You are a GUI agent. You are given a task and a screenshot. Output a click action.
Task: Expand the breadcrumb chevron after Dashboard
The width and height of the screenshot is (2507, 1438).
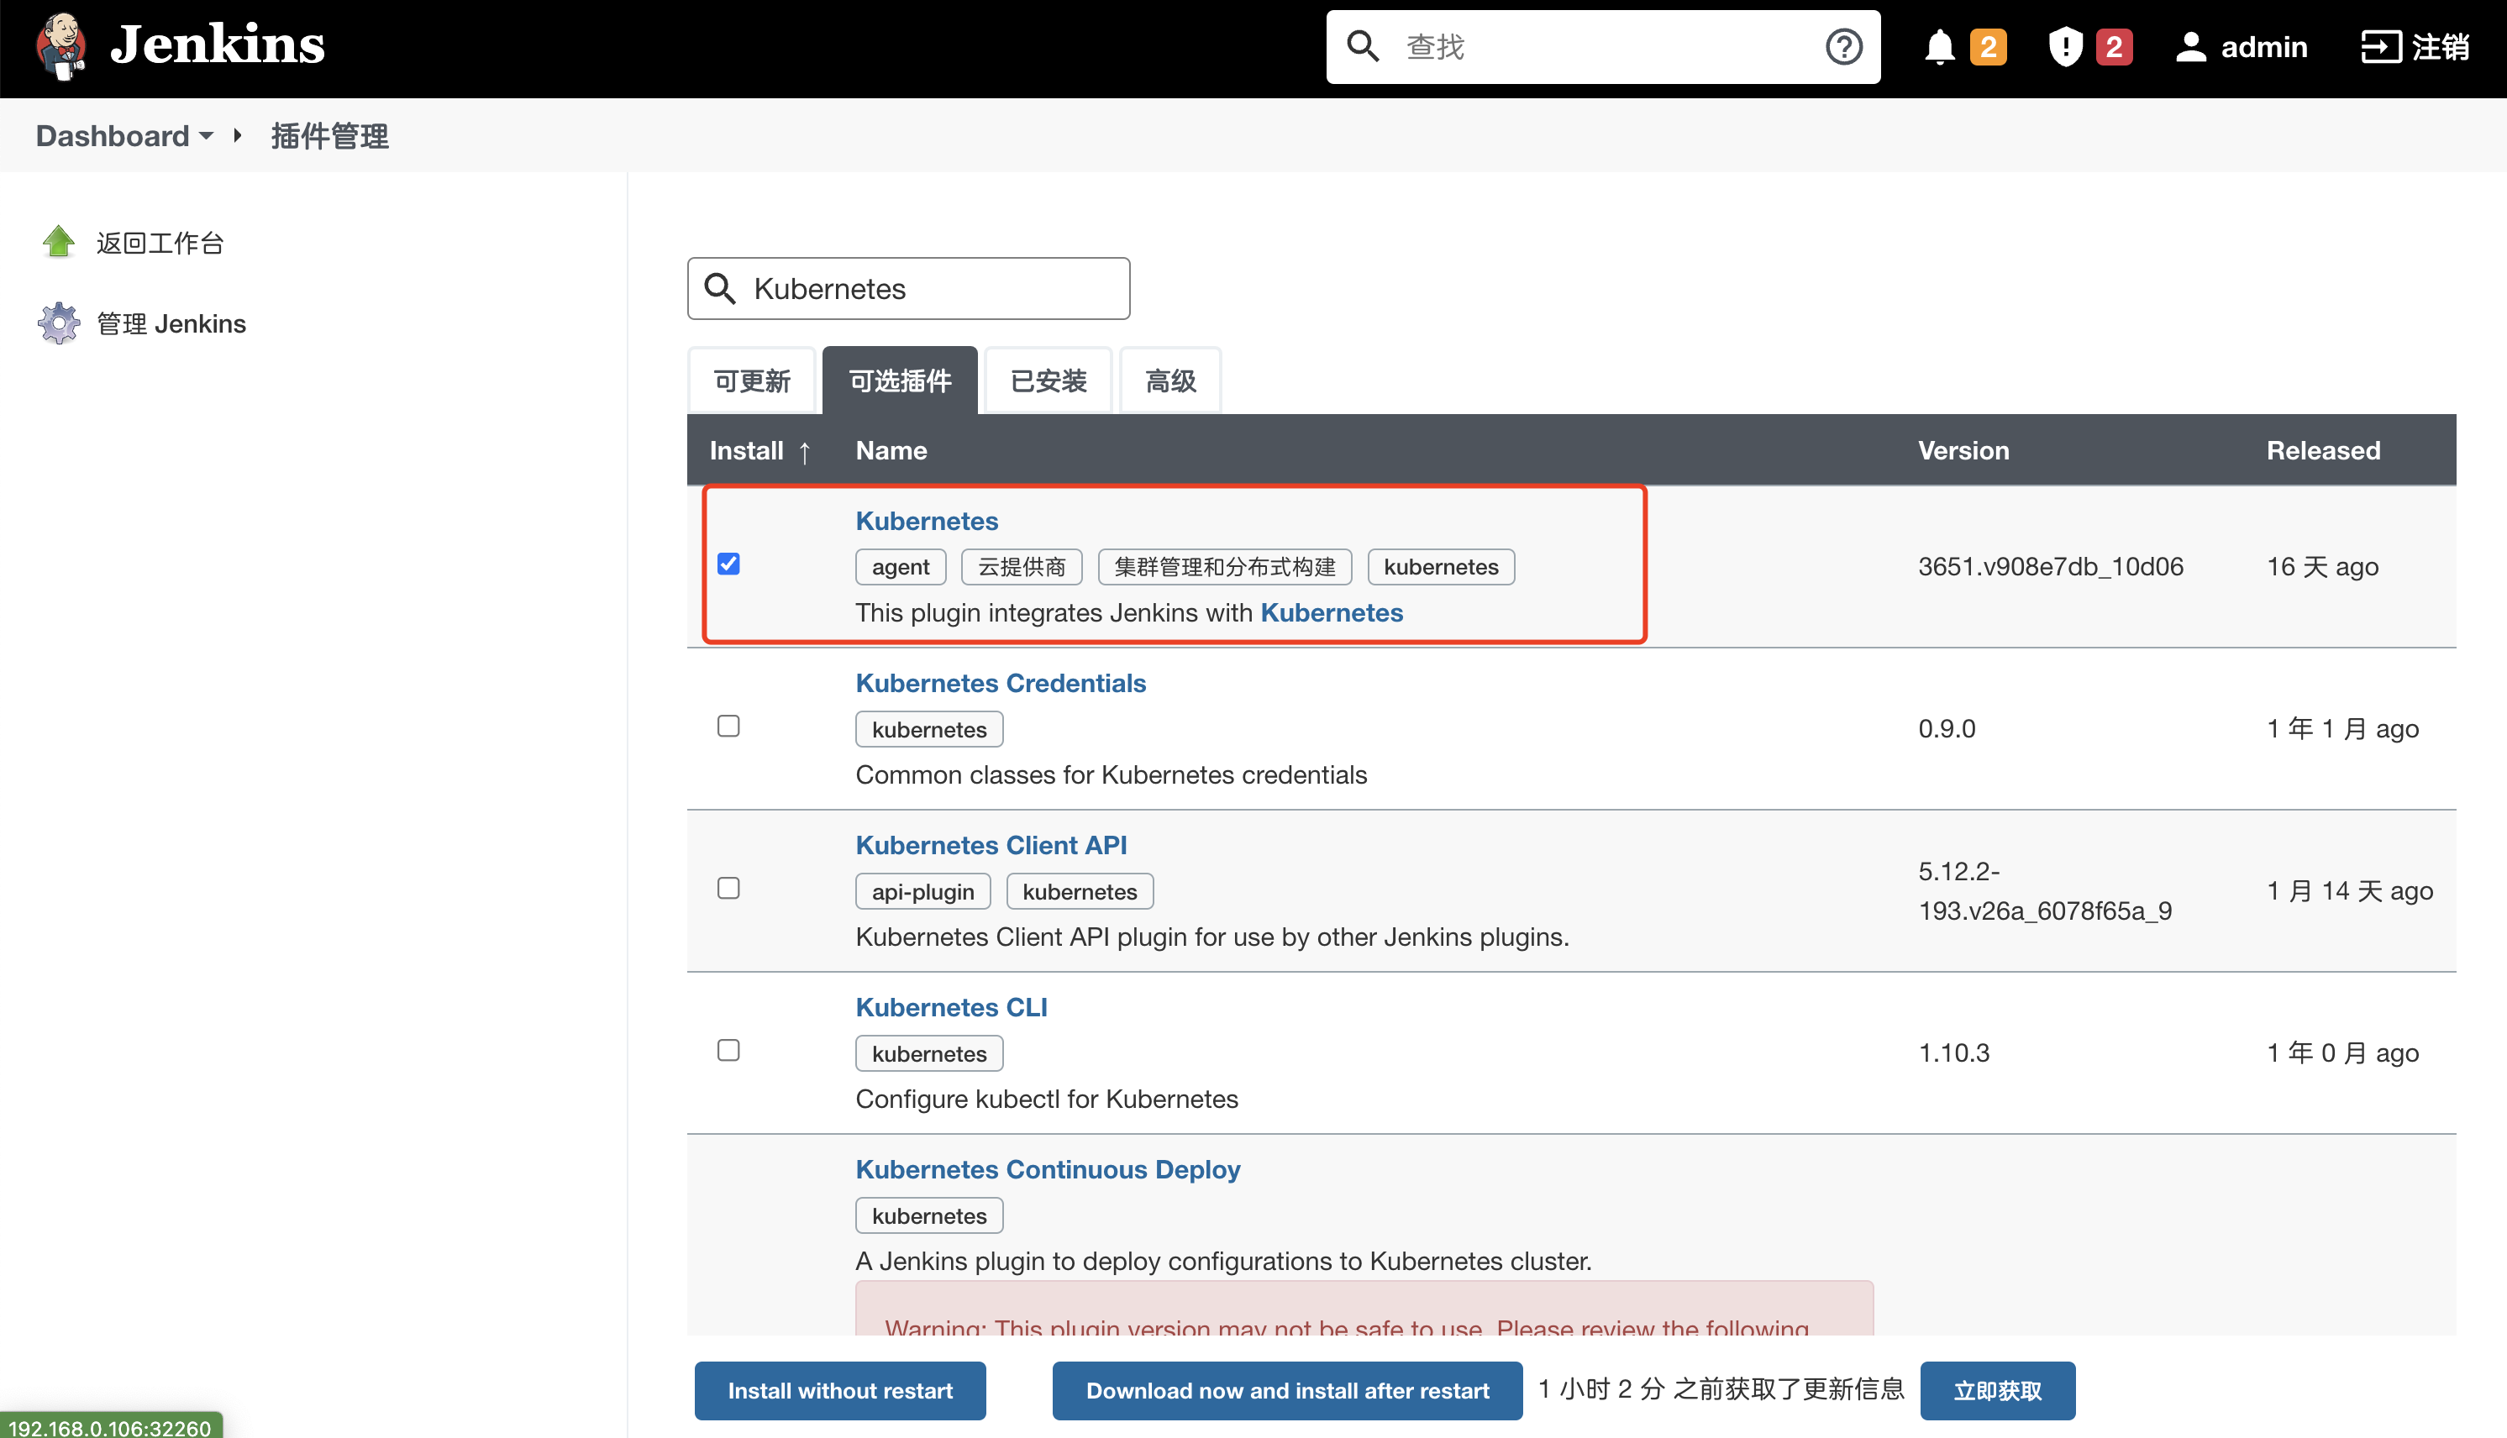237,135
